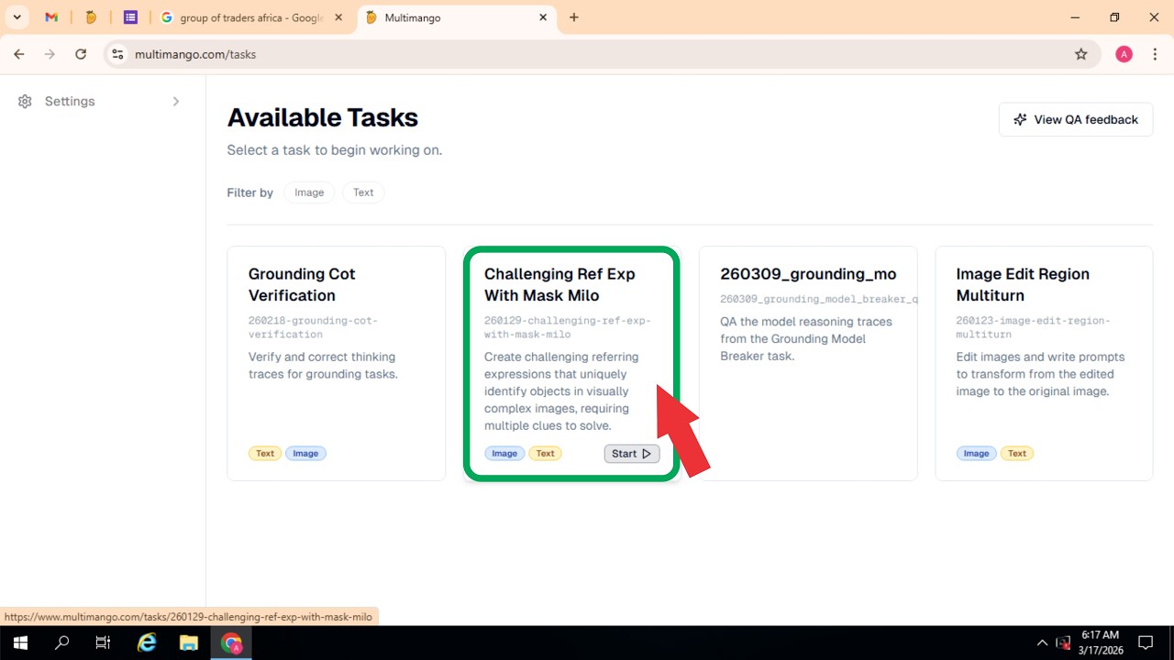Open the Windows notification center
This screenshot has width=1174, height=660.
tap(1146, 643)
